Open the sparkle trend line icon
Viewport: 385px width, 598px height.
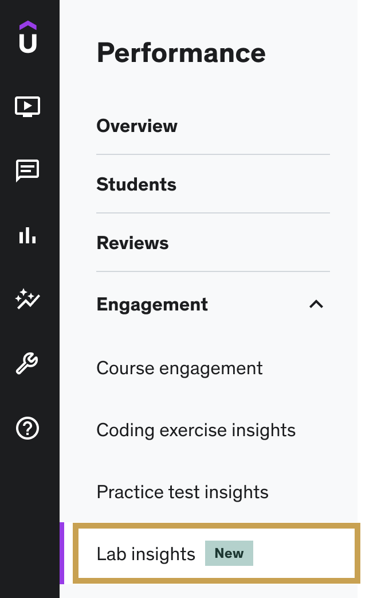27,298
